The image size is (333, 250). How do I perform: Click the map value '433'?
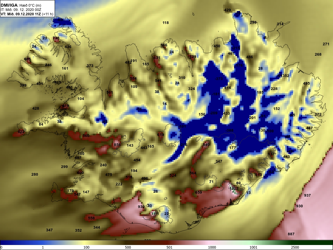click(226, 114)
